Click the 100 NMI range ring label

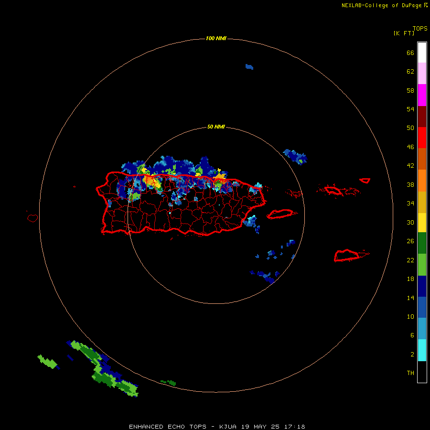pos(216,38)
